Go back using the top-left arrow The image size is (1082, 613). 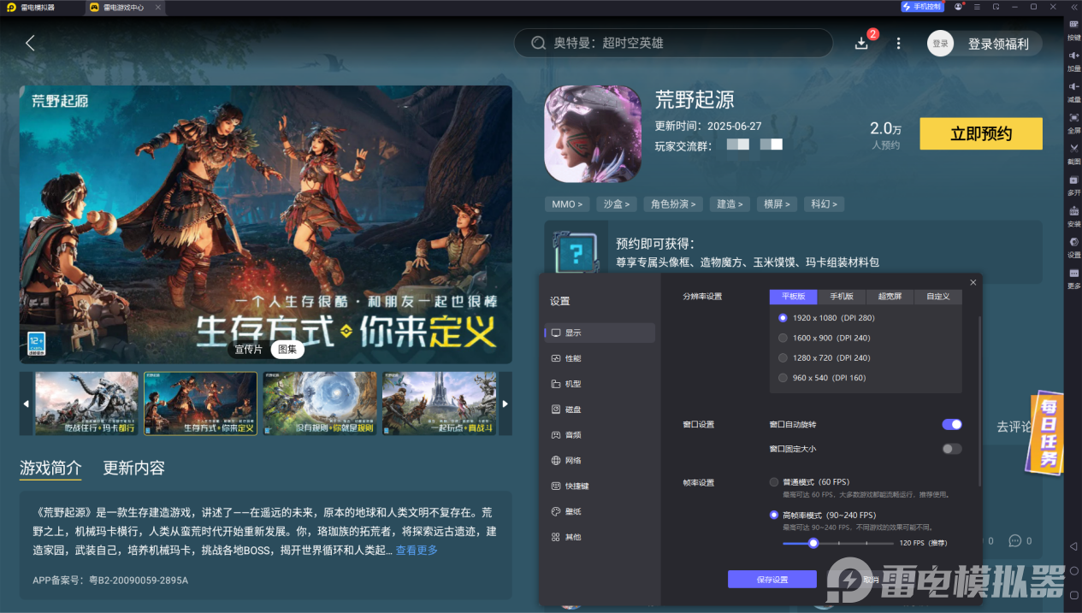(30, 43)
